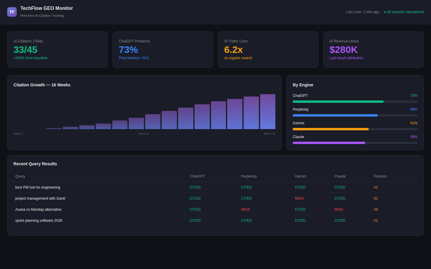Click position #3 for Asana vs Monday
The height and width of the screenshot is (269, 431).
click(x=376, y=210)
